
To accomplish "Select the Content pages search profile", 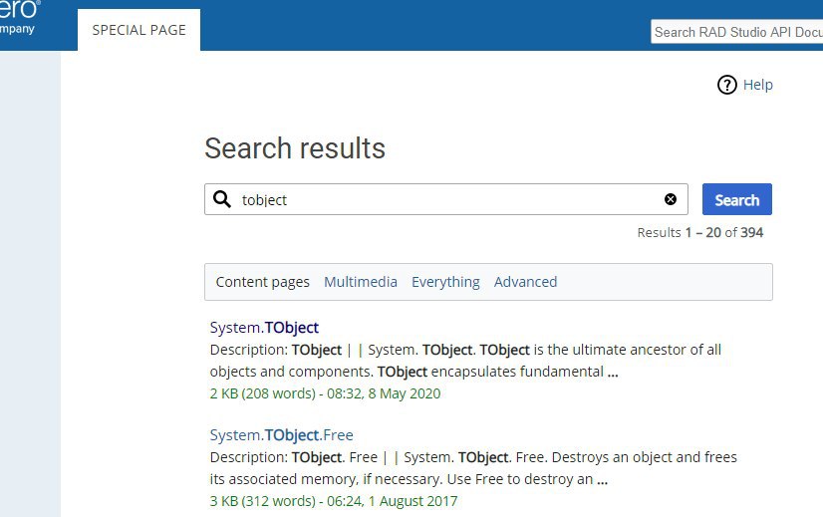I will (x=262, y=282).
